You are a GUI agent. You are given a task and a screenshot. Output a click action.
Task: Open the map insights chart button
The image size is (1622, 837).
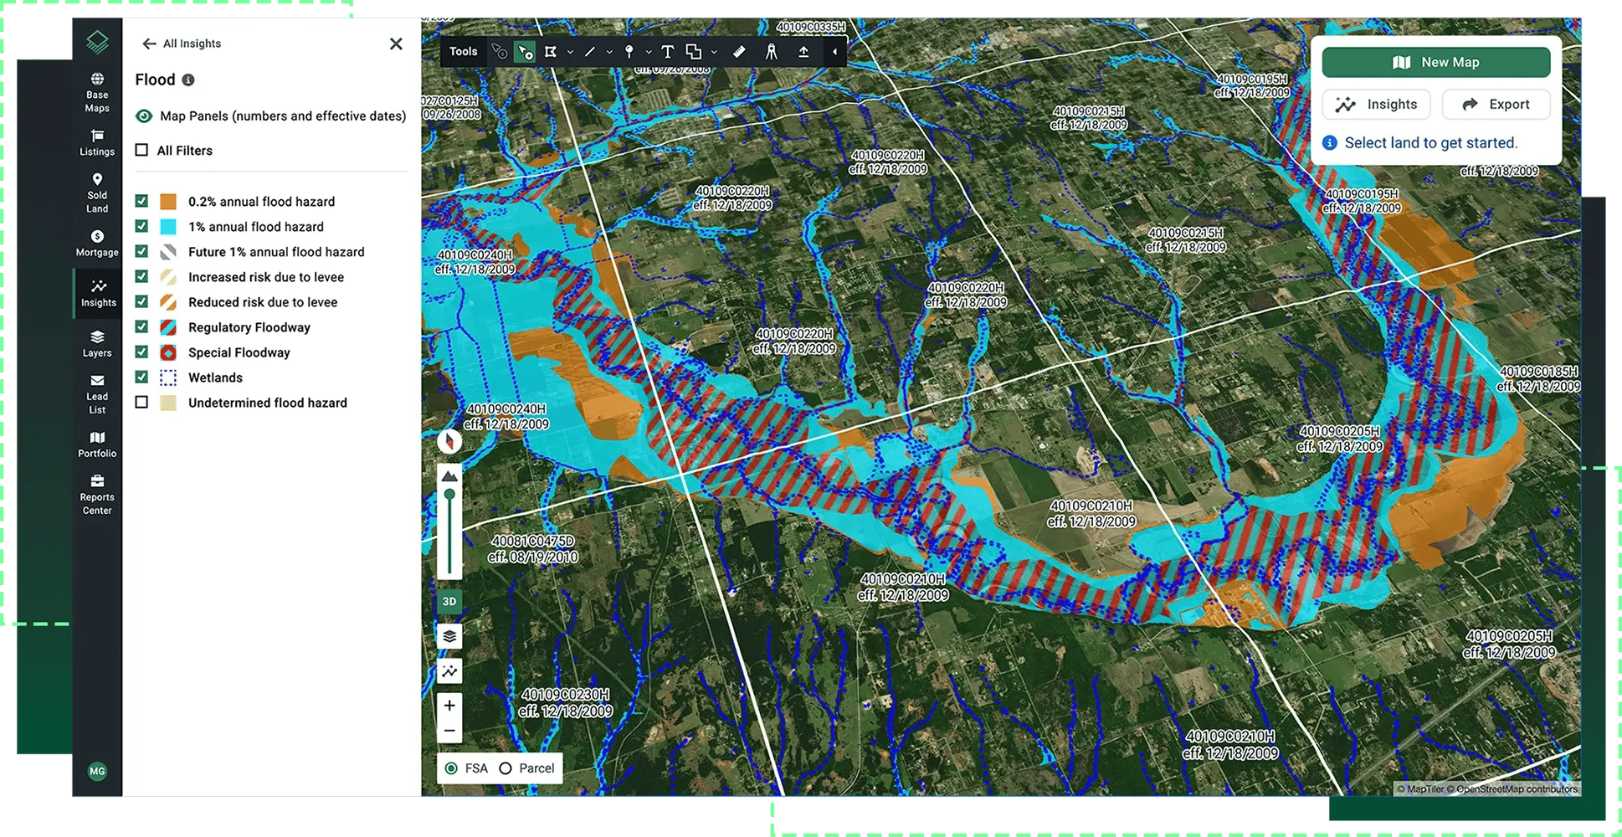point(449,671)
